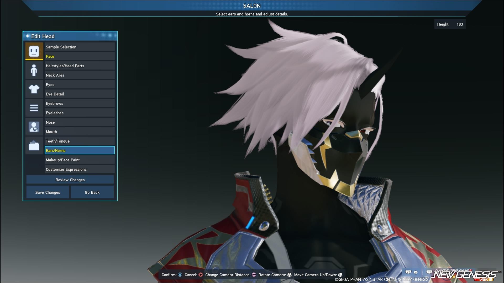
Task: Click the Change Camera Distance square icon
Action: click(254, 275)
